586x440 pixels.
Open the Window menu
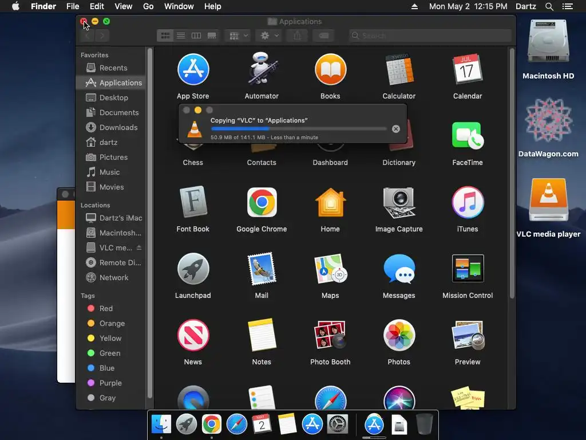coord(179,6)
